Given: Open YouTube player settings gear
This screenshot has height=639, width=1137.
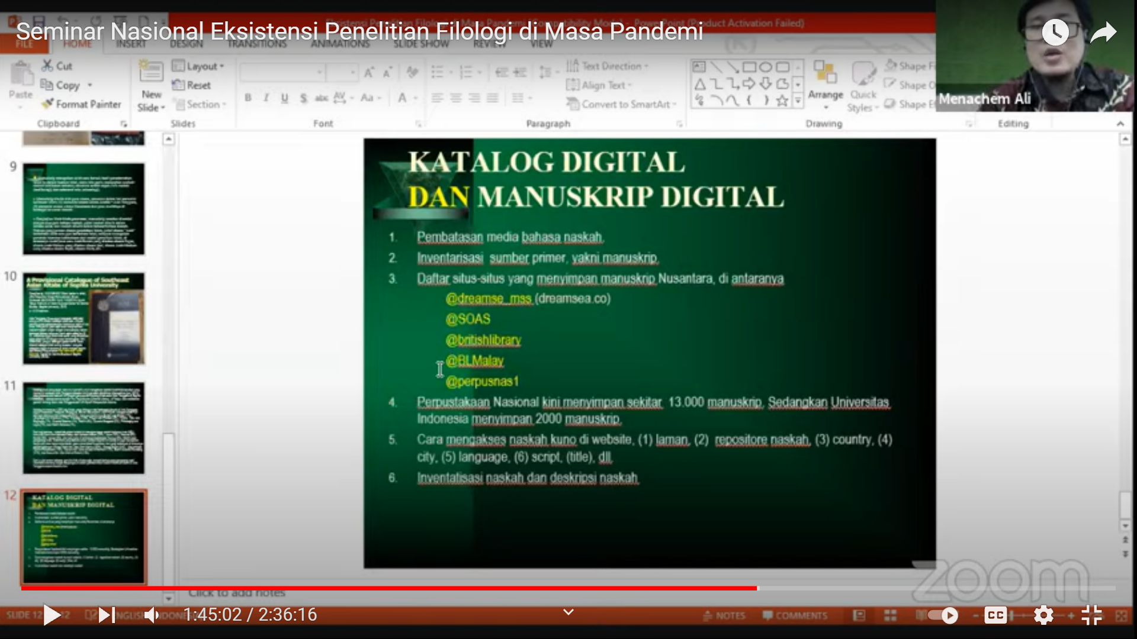Looking at the screenshot, I should (1043, 615).
